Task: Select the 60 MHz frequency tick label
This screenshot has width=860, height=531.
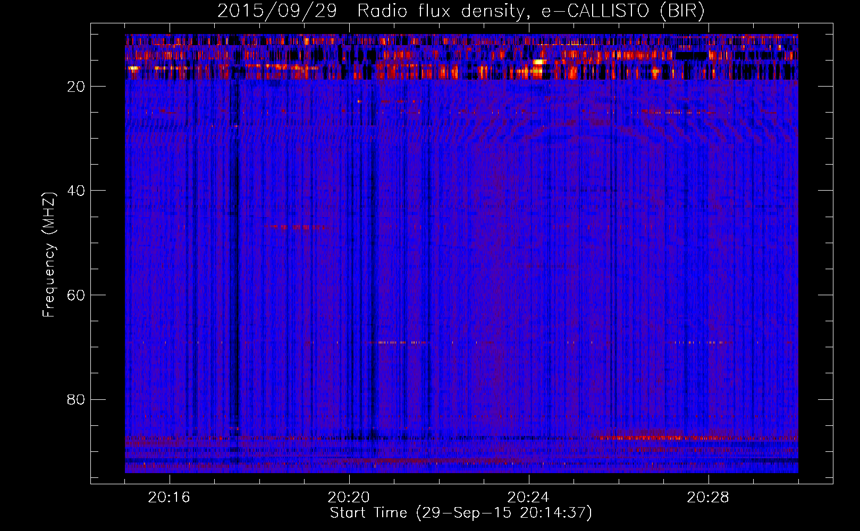Action: (76, 296)
